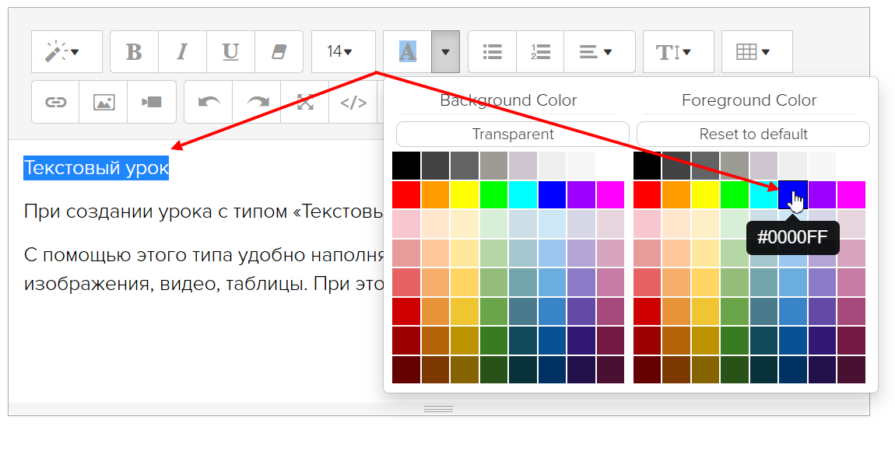895x451 pixels.
Task: Click the Reset to default button
Action: pyautogui.click(x=753, y=134)
